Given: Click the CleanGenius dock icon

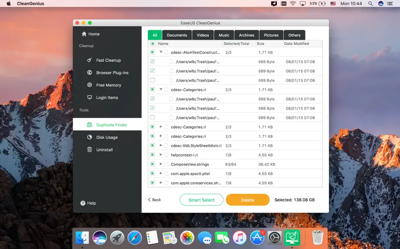Looking at the screenshot, I should coord(292,238).
